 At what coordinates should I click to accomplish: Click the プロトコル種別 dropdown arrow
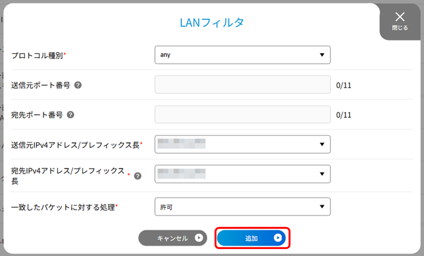[322, 55]
